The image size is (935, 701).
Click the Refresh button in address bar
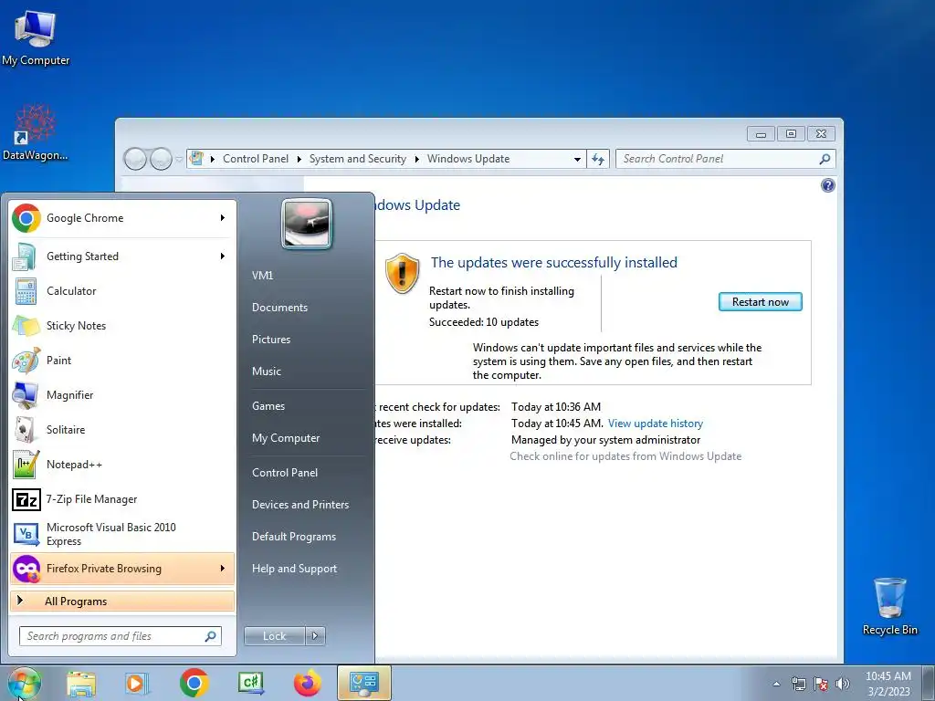pyautogui.click(x=597, y=159)
